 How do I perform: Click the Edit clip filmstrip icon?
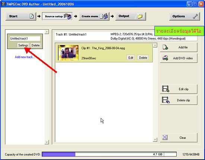165,89
